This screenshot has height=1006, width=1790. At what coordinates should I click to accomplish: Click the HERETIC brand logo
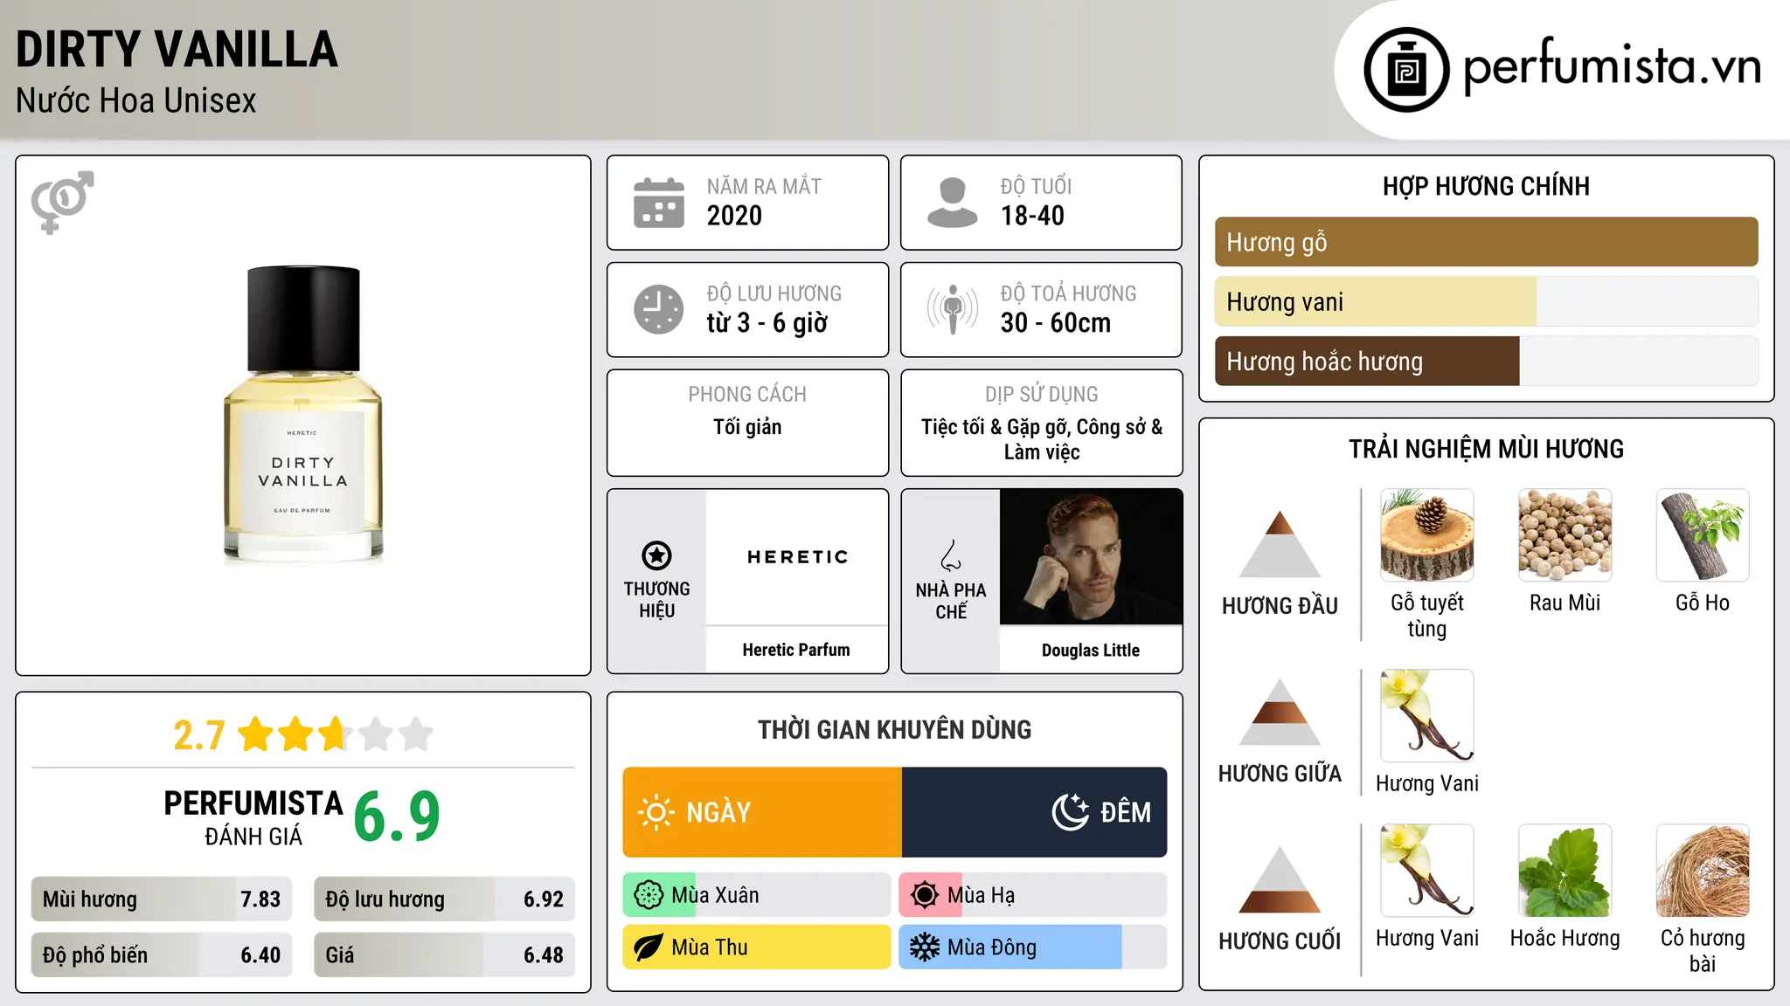point(797,557)
